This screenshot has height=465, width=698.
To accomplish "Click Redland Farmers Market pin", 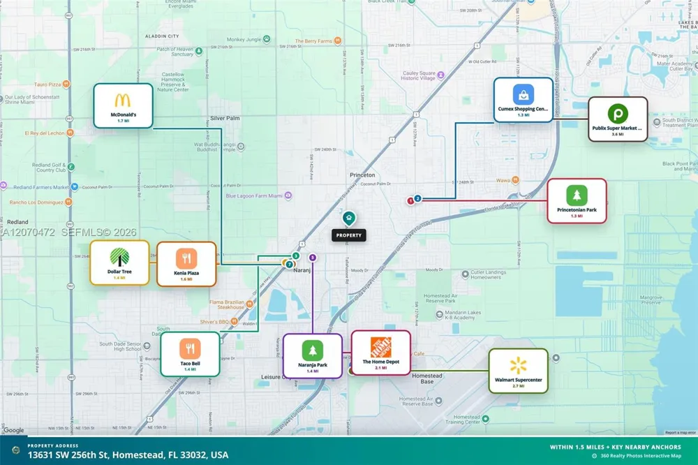I will (75, 187).
